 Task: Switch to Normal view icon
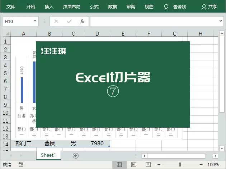[x=119, y=164]
